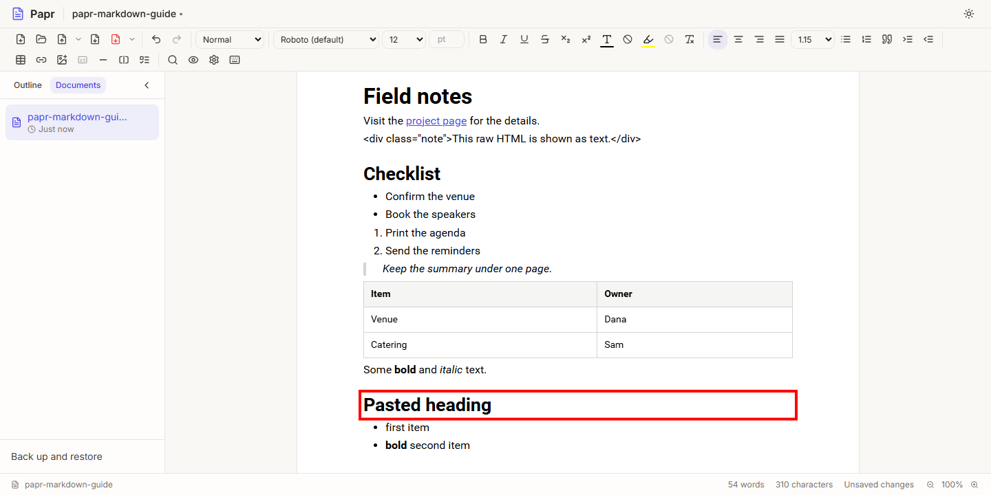Click the 54 words counter
The width and height of the screenshot is (991, 495).
pyautogui.click(x=746, y=485)
